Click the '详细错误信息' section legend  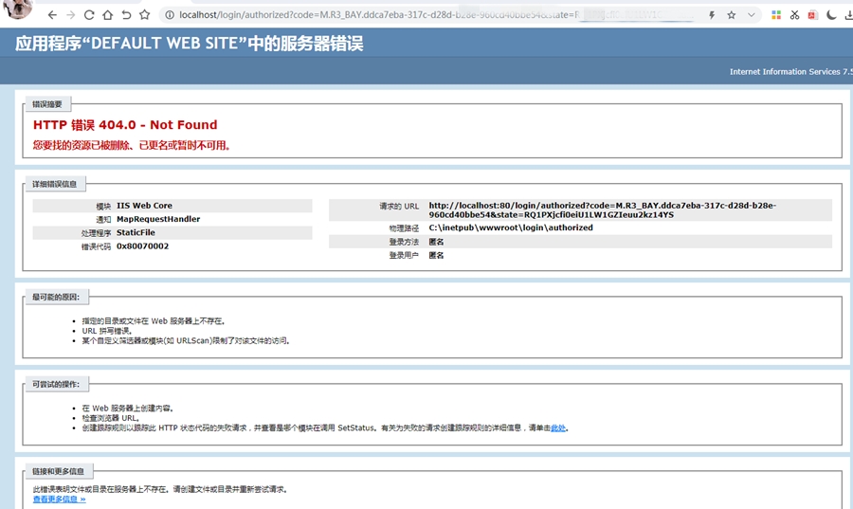click(x=54, y=184)
